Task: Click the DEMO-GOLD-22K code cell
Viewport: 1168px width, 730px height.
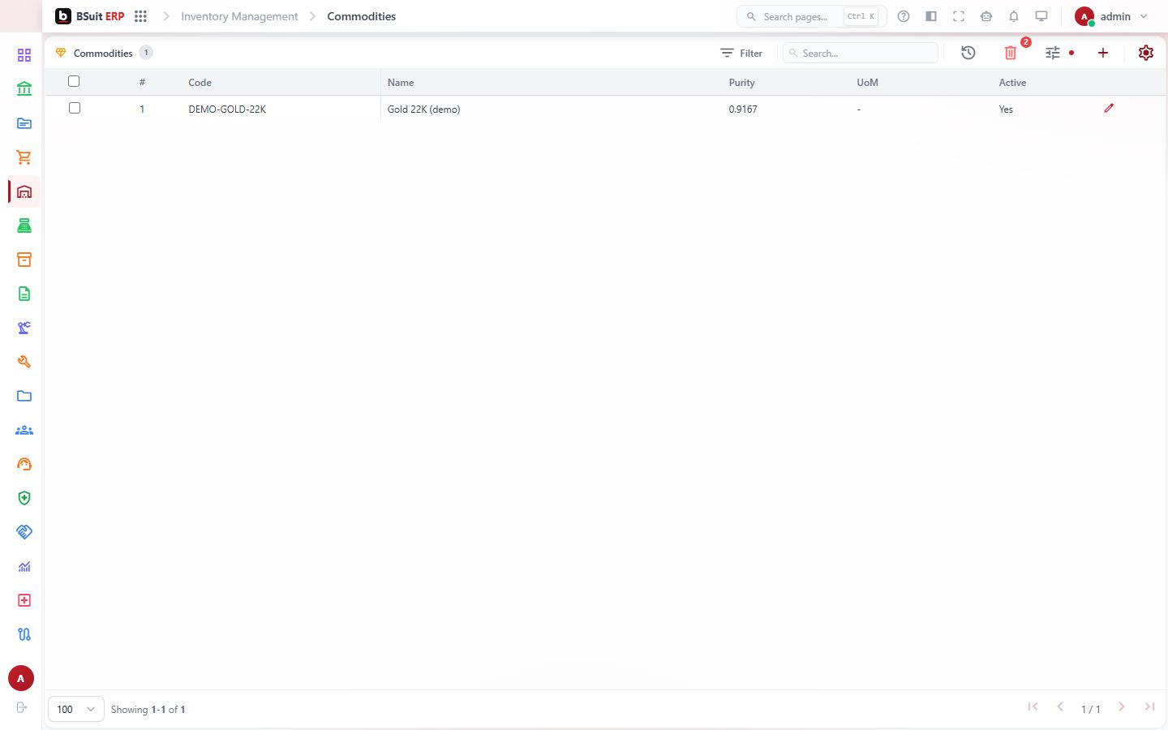Action: (227, 109)
